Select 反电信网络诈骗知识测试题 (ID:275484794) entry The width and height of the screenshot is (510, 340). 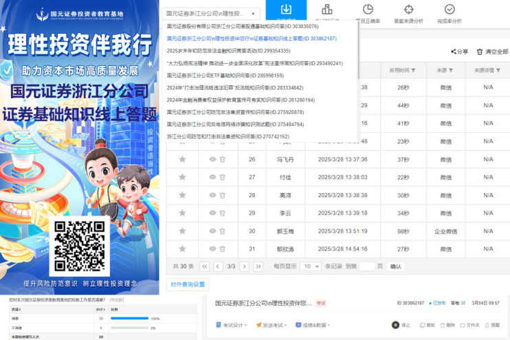[235, 124]
